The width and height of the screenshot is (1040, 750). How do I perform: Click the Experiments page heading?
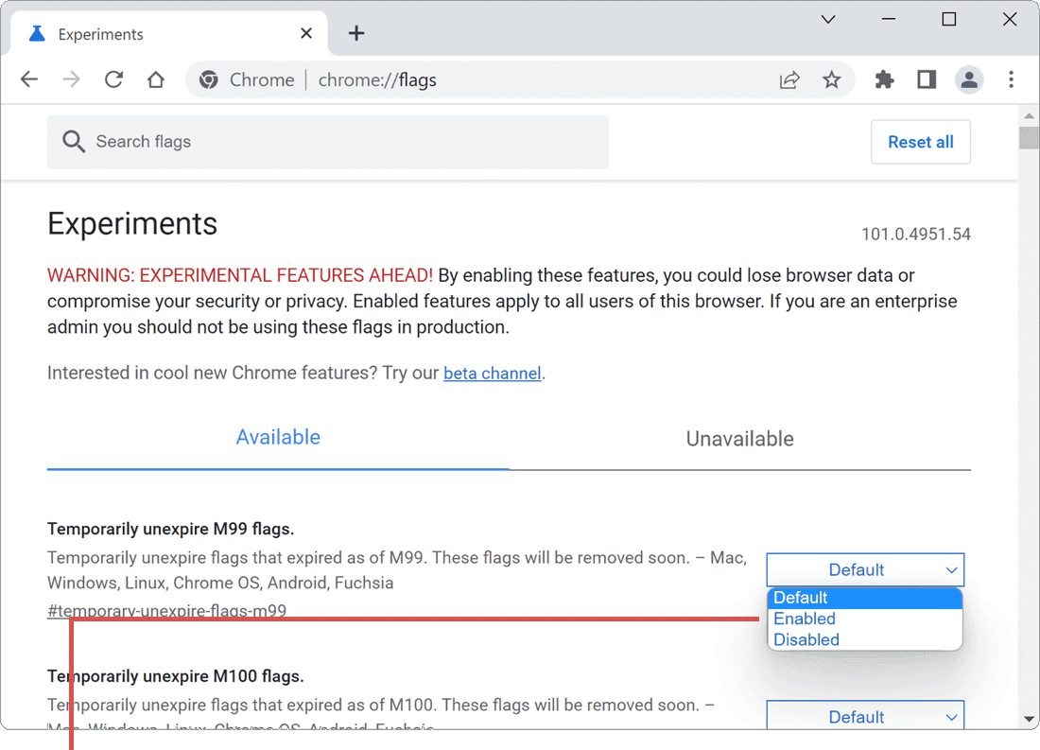click(132, 223)
